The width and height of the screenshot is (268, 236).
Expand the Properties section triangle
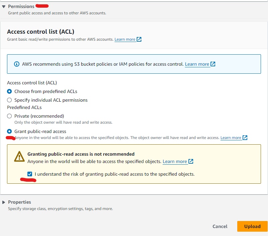(4, 202)
